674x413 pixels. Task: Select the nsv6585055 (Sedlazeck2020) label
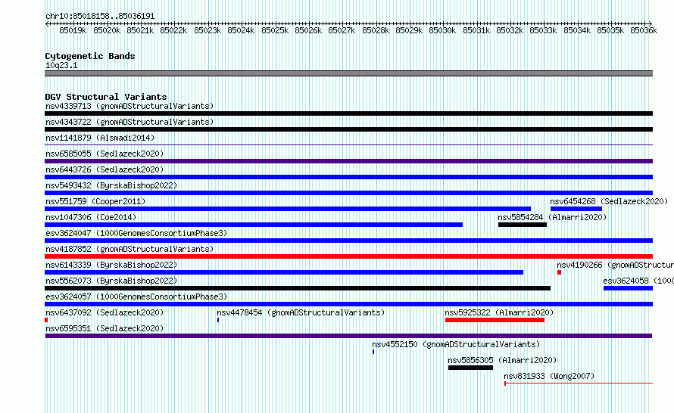[x=105, y=154]
